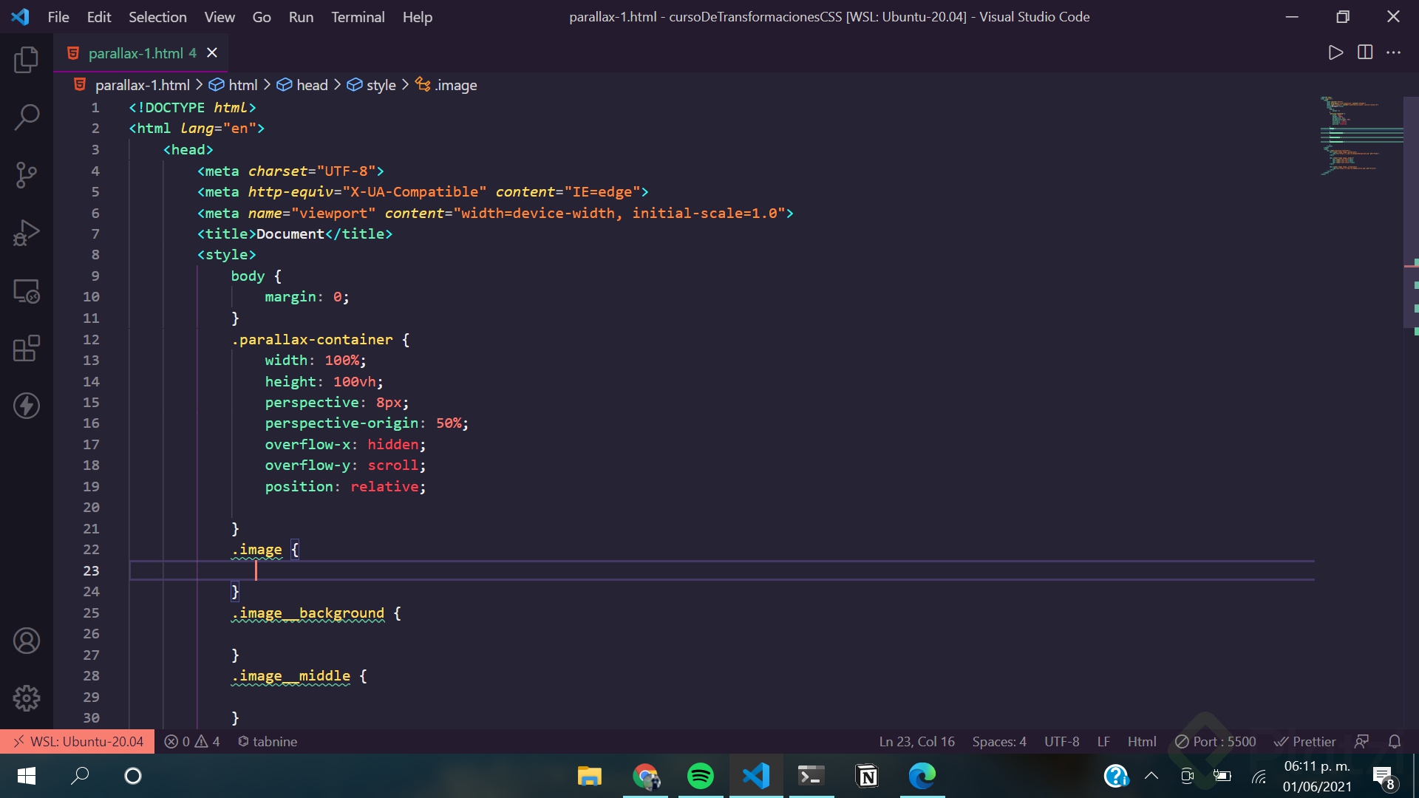Open the Explorer panel icon
The height and width of the screenshot is (798, 1419).
tap(27, 59)
